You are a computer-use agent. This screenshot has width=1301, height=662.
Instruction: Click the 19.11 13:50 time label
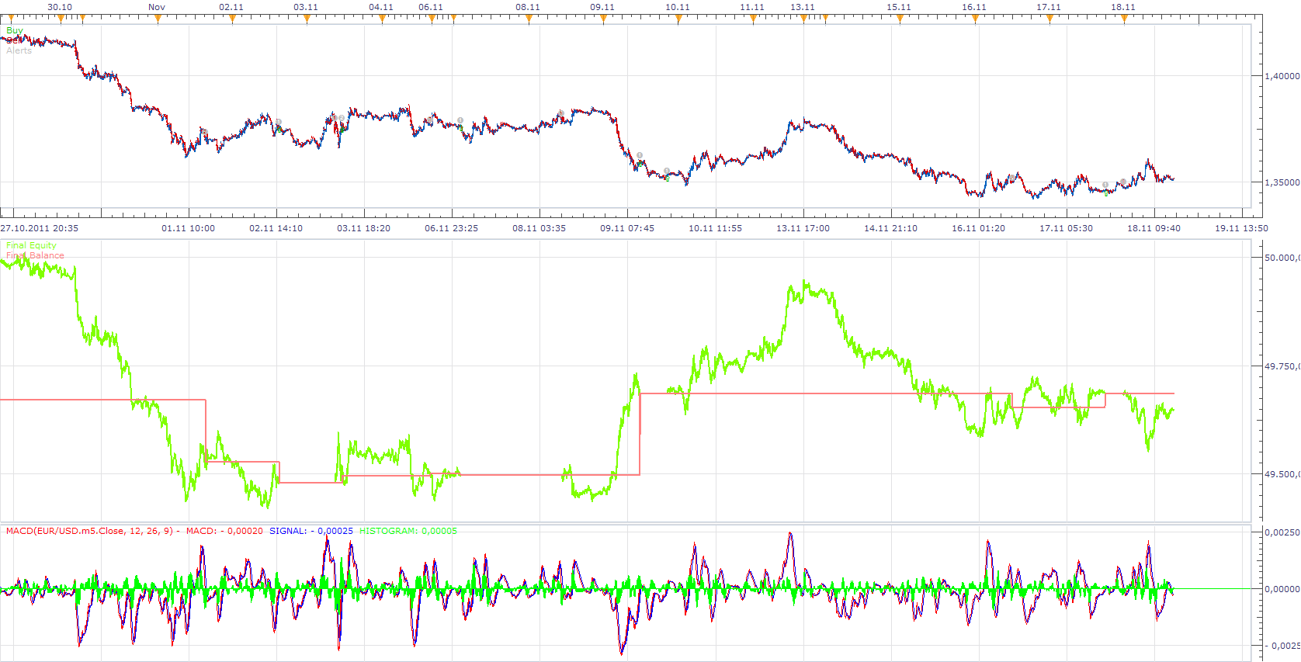(x=1242, y=228)
